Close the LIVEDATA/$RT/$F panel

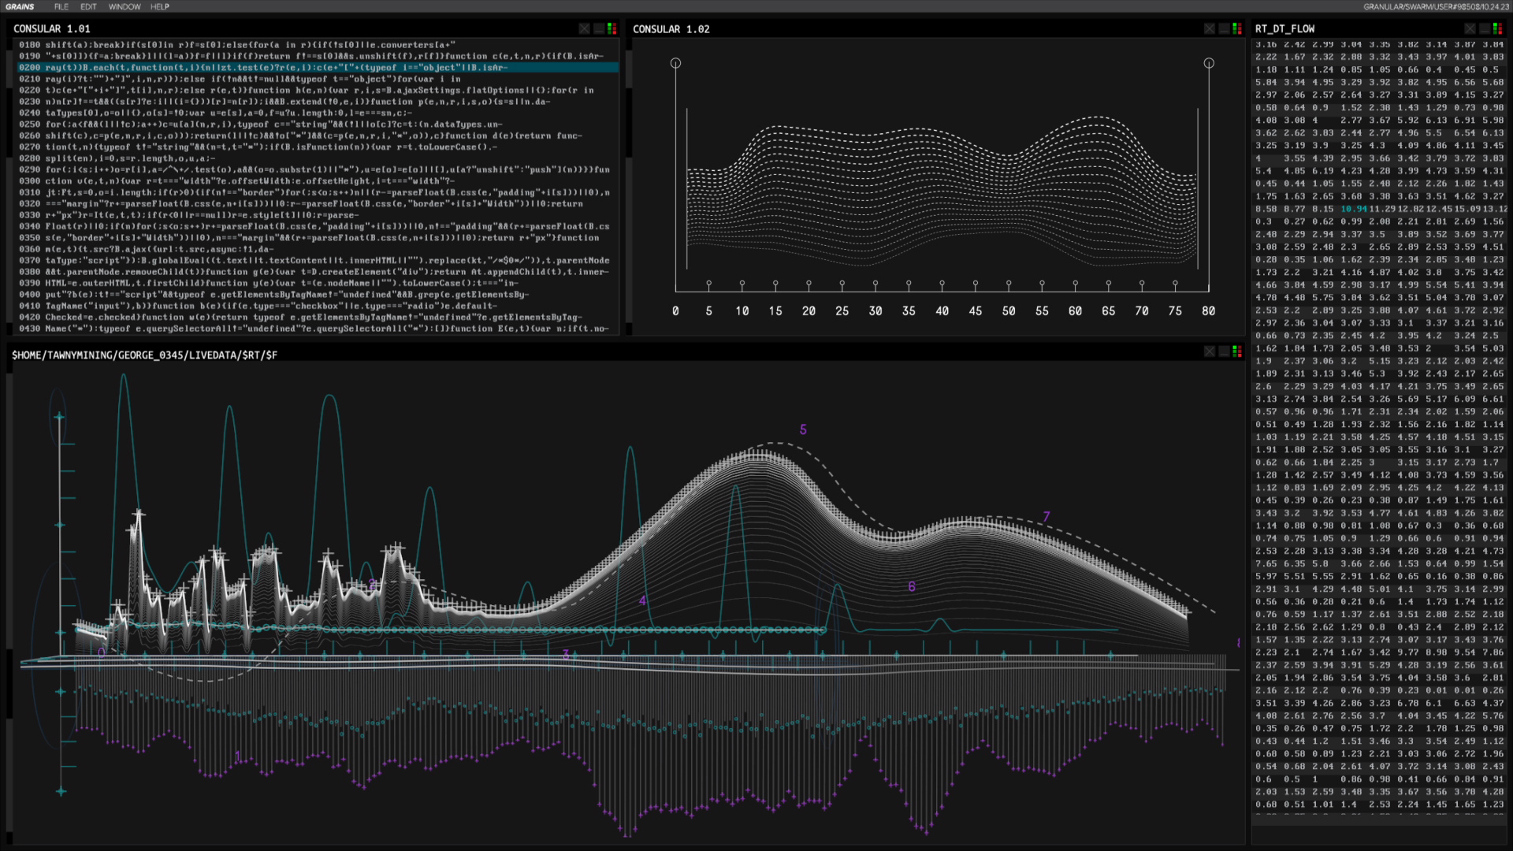point(1209,351)
